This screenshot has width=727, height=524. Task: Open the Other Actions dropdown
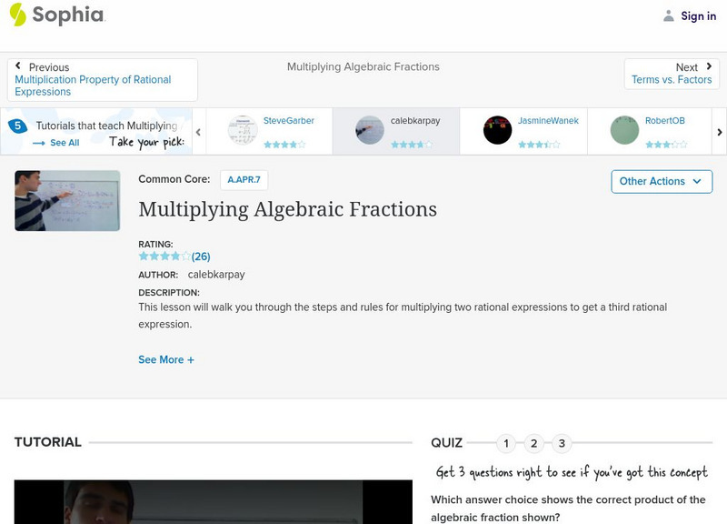661,181
